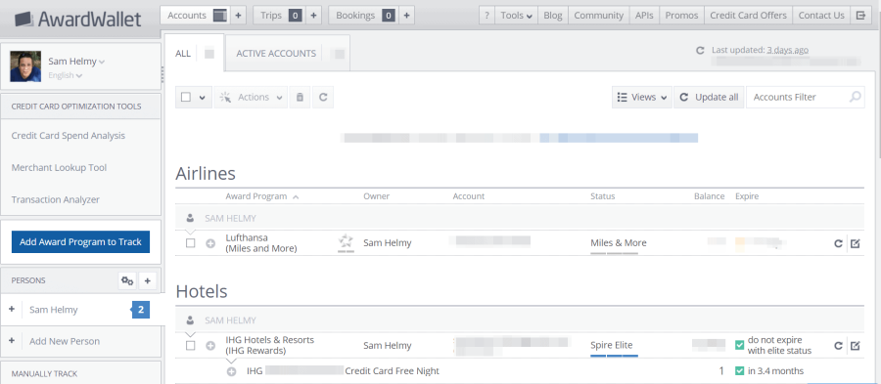
Task: Click the Miles & More status progress bar
Action: [x=614, y=253]
